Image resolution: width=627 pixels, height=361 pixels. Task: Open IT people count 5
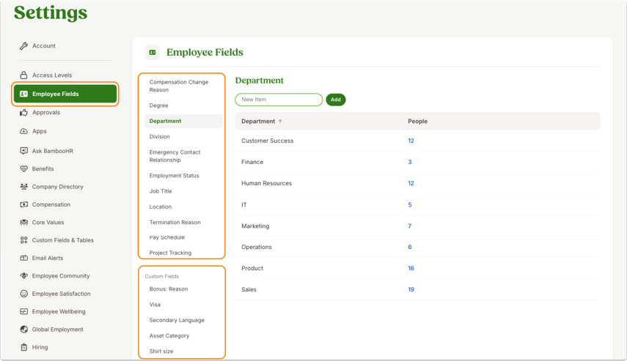point(409,205)
